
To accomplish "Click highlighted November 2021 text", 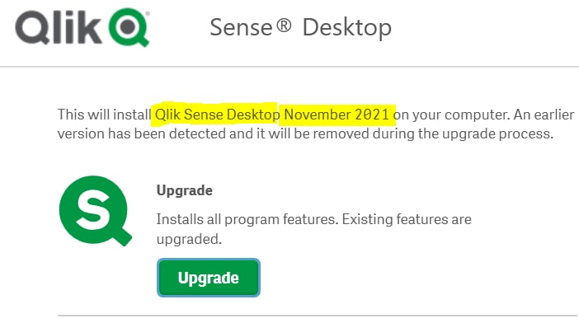I will click(337, 115).
